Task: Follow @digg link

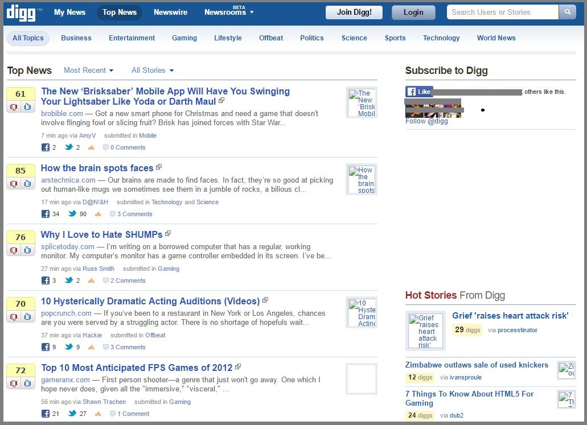Action: pos(426,121)
